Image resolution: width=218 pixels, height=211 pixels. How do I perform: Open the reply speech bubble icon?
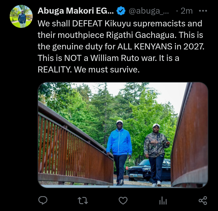tap(43, 200)
